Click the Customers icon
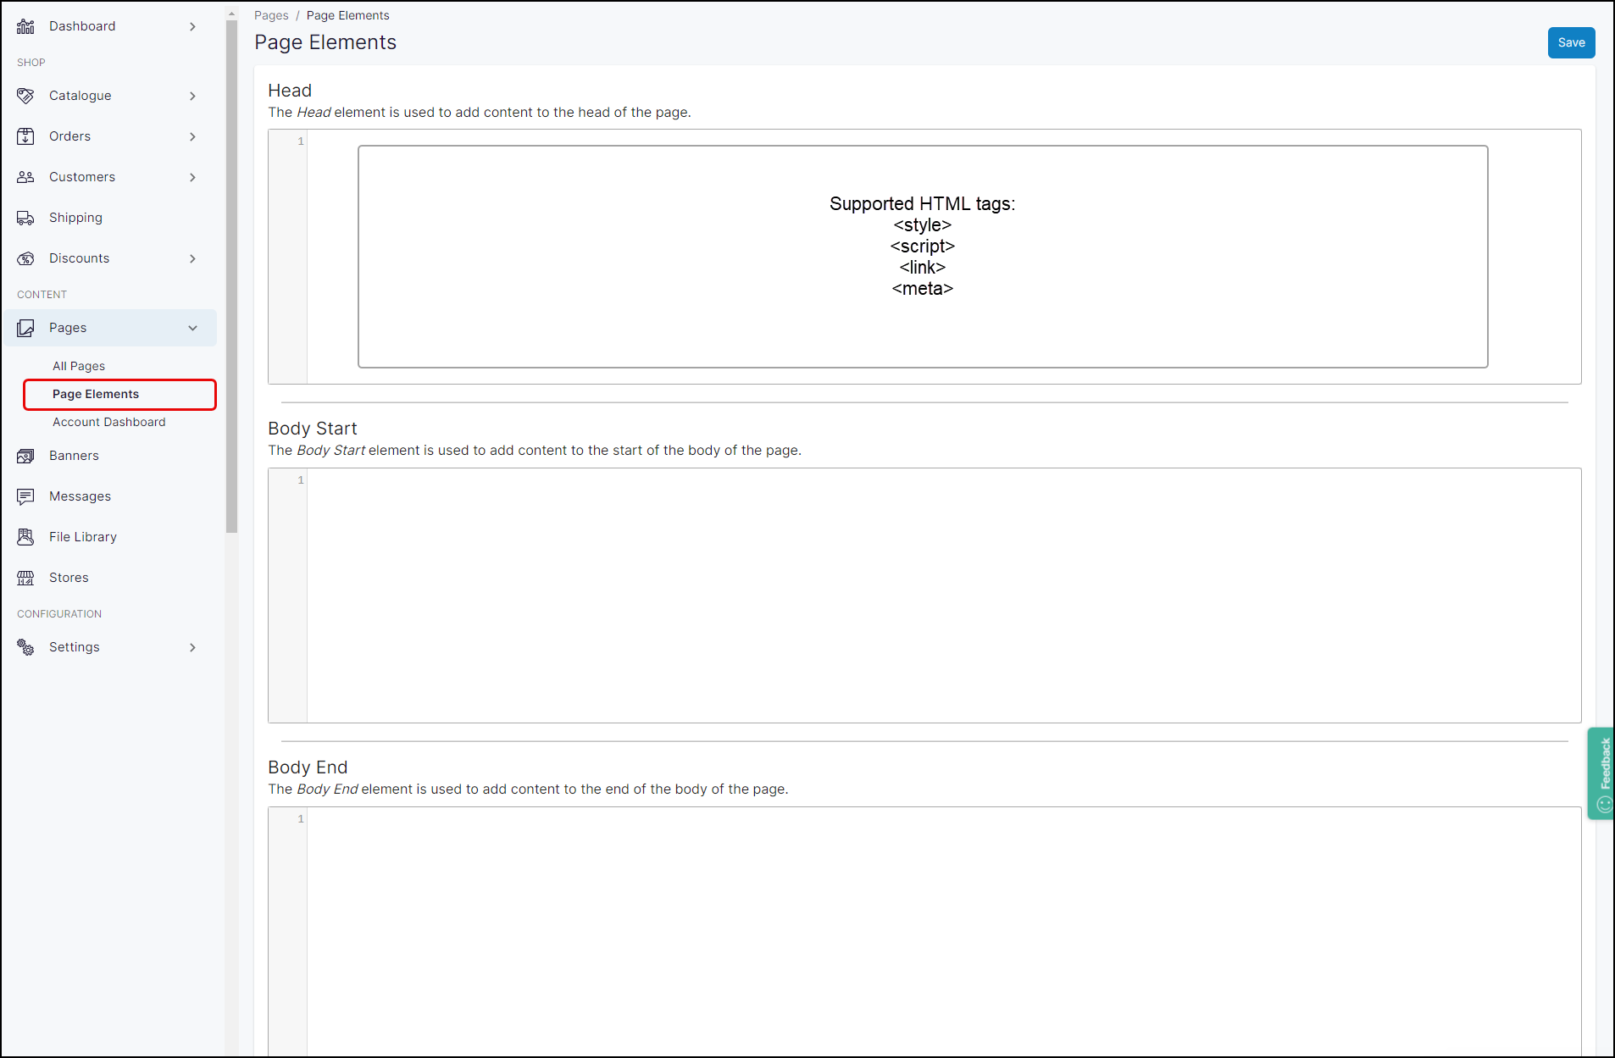The image size is (1615, 1058). point(25,177)
